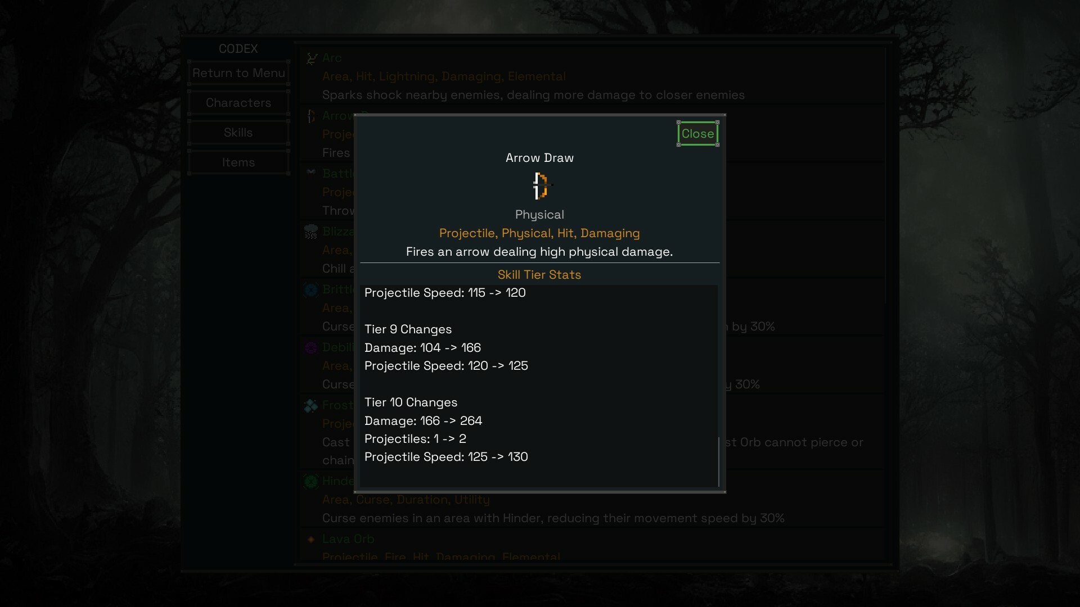Click the Skill Tier Stats scrollbar
1080x607 pixels.
click(719, 462)
